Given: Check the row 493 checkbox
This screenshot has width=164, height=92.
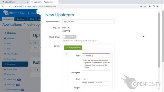Looking at the screenshot, I should [31, 48].
